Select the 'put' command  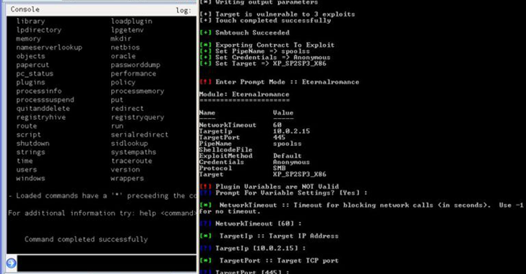(x=117, y=100)
